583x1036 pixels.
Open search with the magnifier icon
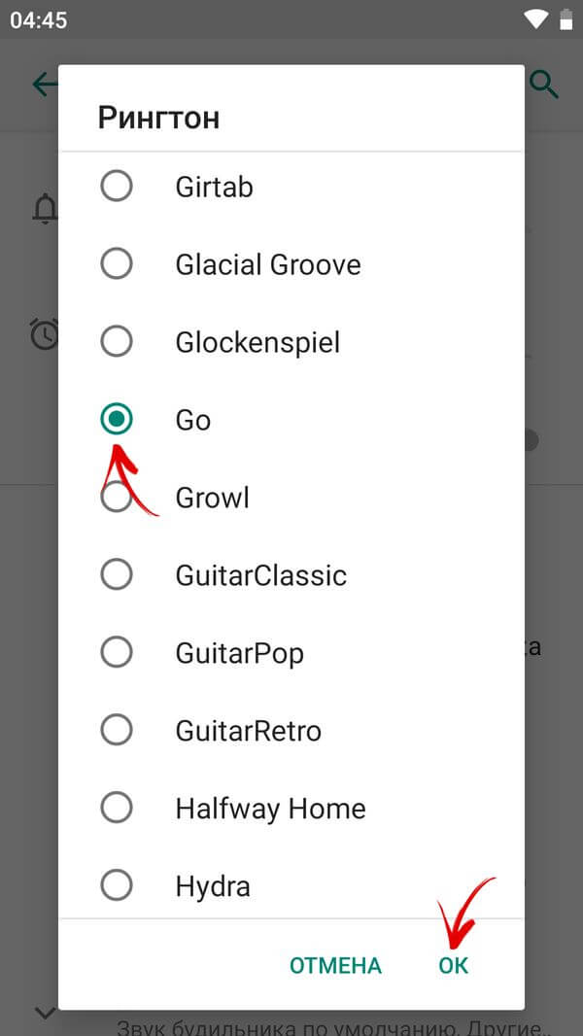click(544, 85)
